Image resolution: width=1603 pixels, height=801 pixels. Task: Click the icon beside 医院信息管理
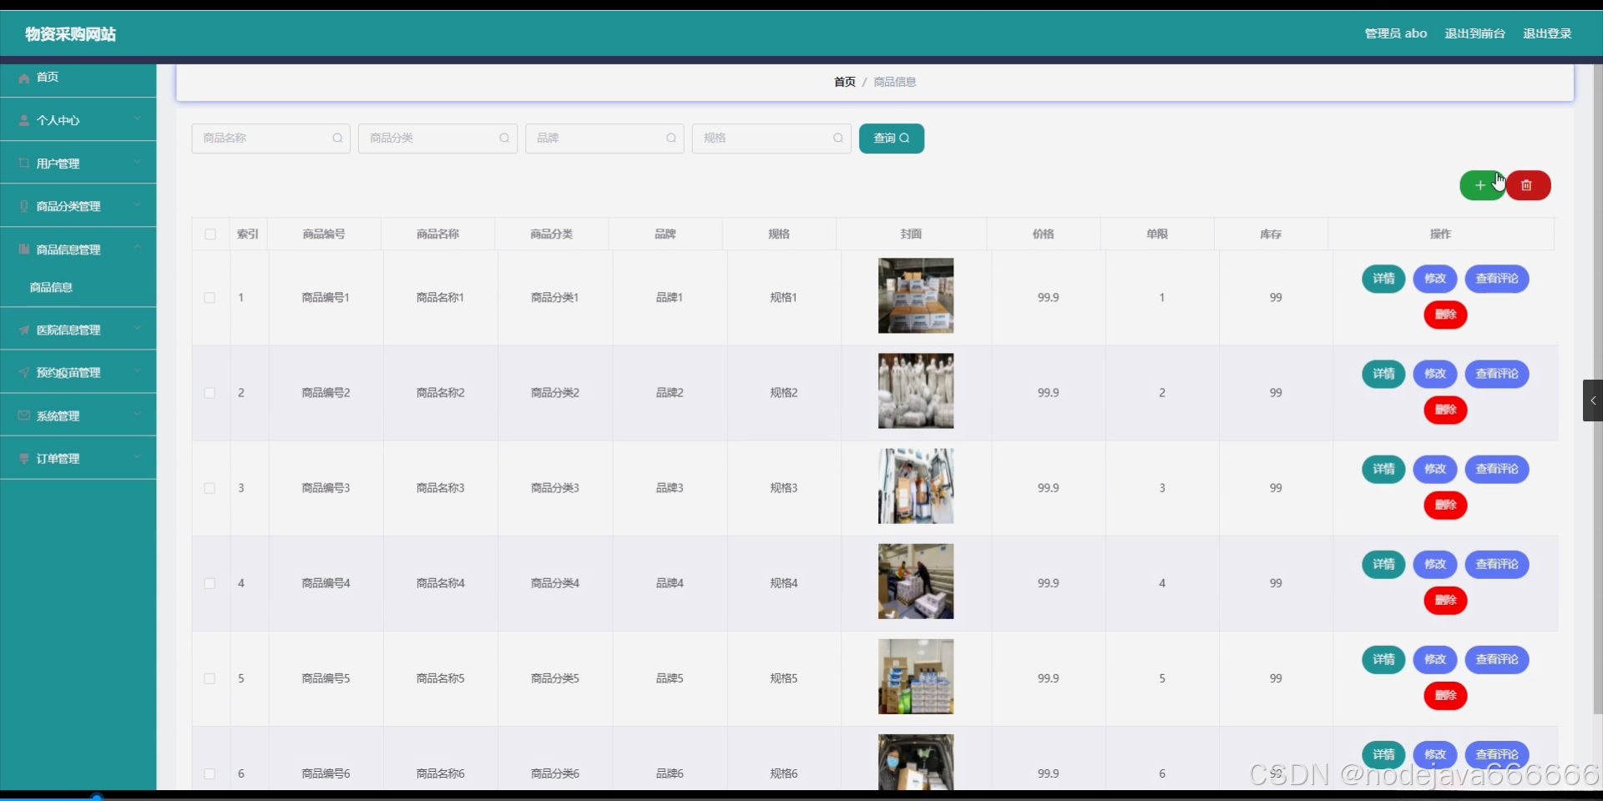(24, 330)
